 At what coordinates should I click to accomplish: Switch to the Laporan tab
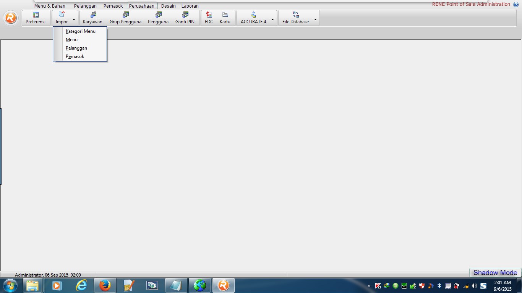click(x=190, y=6)
